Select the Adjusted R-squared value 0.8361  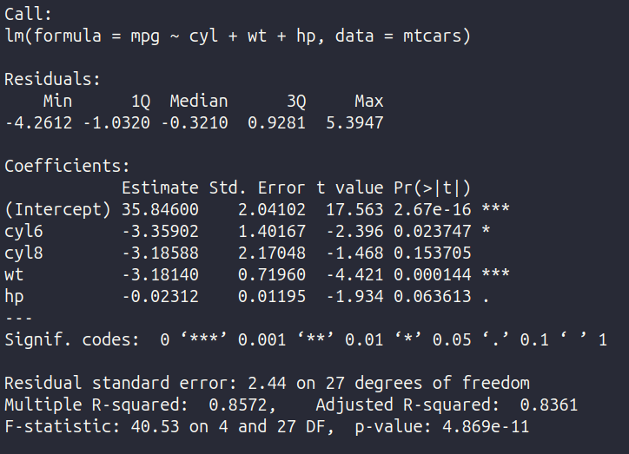548,405
